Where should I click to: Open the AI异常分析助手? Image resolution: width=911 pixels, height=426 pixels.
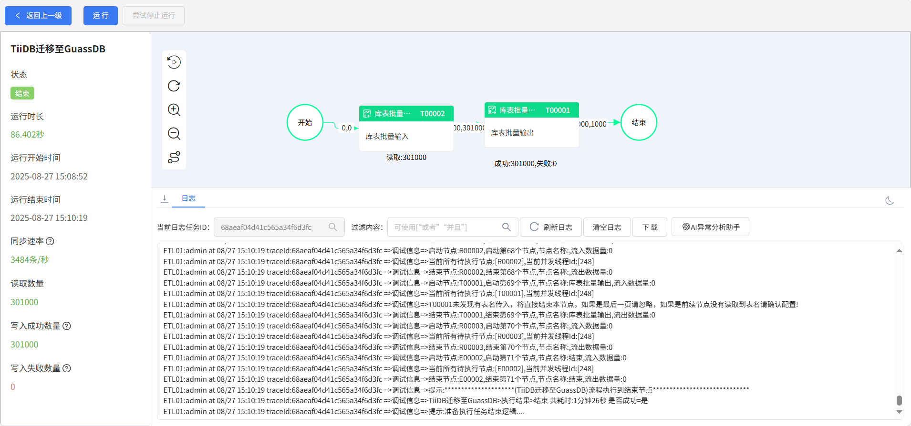710,227
